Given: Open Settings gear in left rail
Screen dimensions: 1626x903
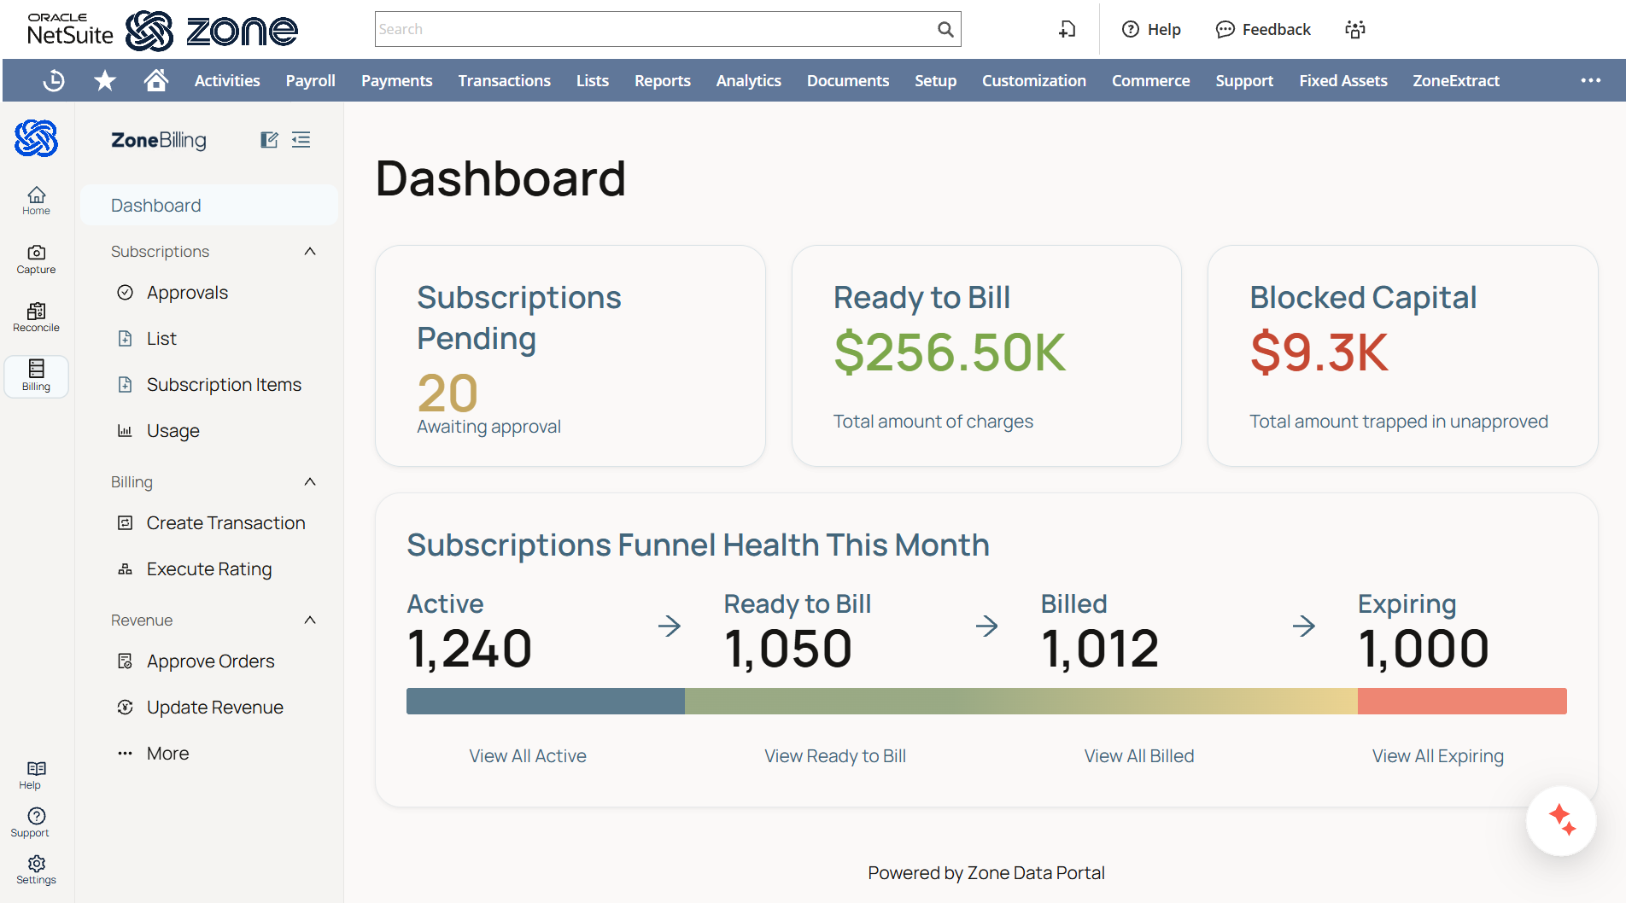Looking at the screenshot, I should 36,871.
